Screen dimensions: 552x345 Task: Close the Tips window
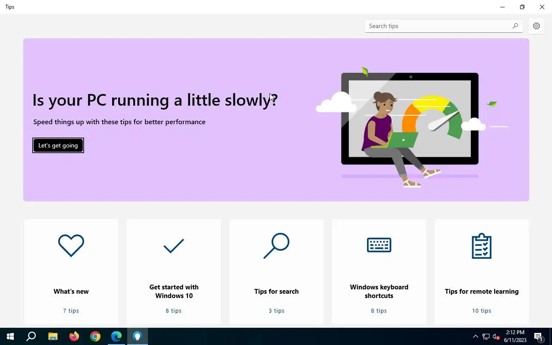pos(542,7)
